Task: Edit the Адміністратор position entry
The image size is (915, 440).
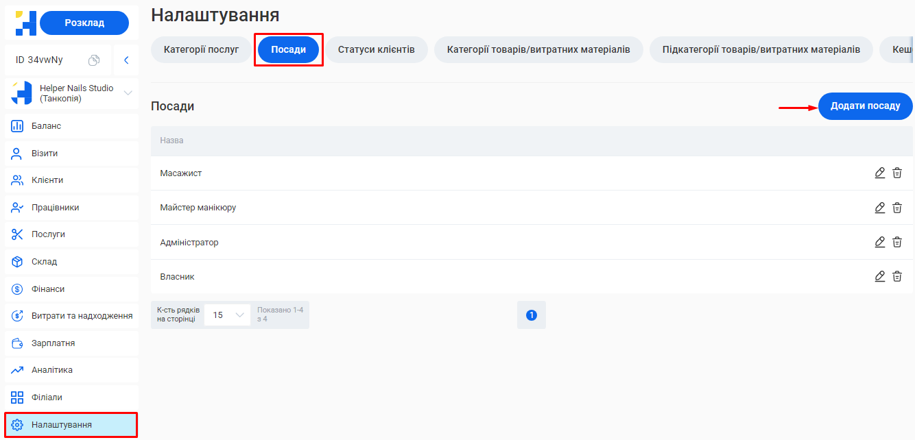Action: click(x=880, y=242)
